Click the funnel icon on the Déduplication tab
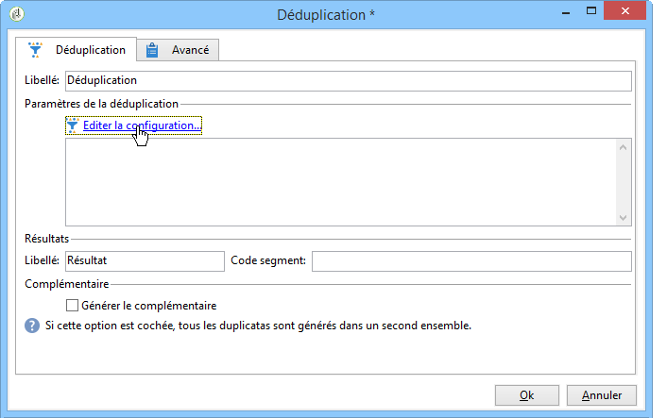The width and height of the screenshot is (667, 418). click(37, 49)
